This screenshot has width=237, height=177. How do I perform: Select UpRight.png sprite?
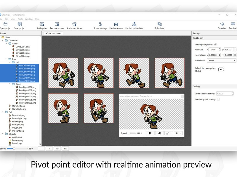coord(18,131)
